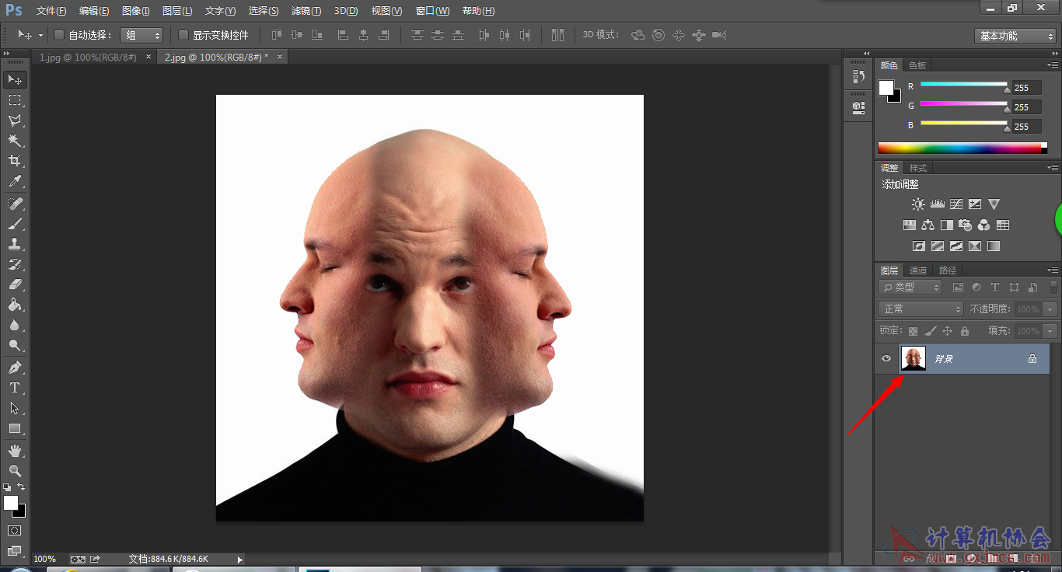Screen dimensions: 1062x572
Task: Open the 组 auto-select dropdown
Action: coord(141,35)
